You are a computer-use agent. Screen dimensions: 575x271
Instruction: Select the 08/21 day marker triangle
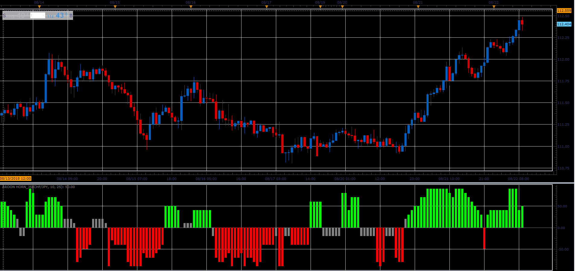(x=418, y=7)
